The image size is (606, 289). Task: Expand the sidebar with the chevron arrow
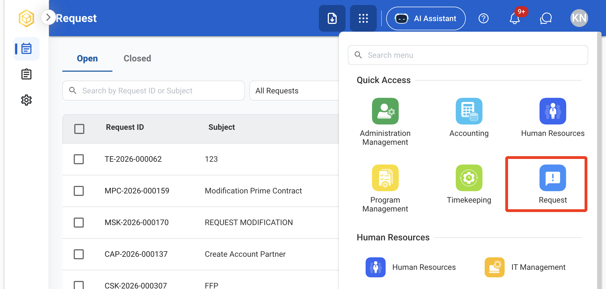[x=48, y=18]
